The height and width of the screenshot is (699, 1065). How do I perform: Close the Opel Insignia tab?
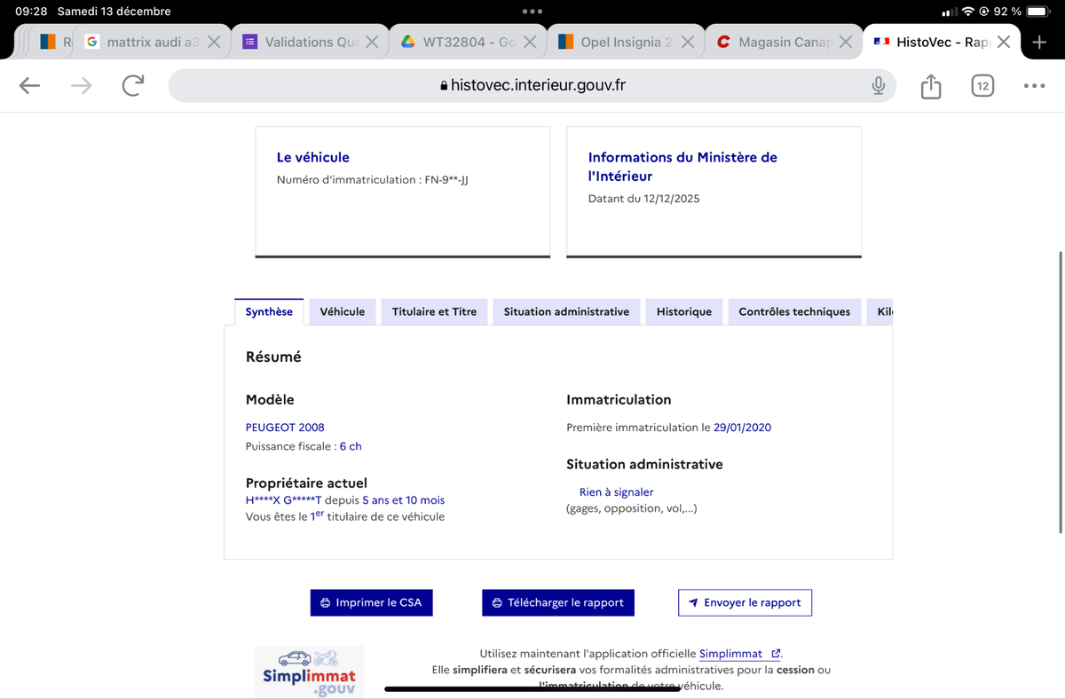click(x=688, y=42)
